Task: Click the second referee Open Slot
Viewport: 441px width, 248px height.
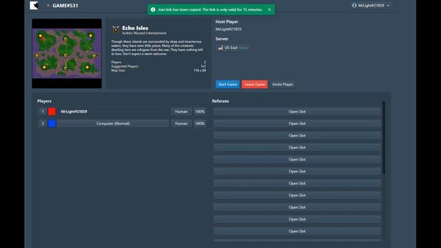Action: pyautogui.click(x=297, y=123)
